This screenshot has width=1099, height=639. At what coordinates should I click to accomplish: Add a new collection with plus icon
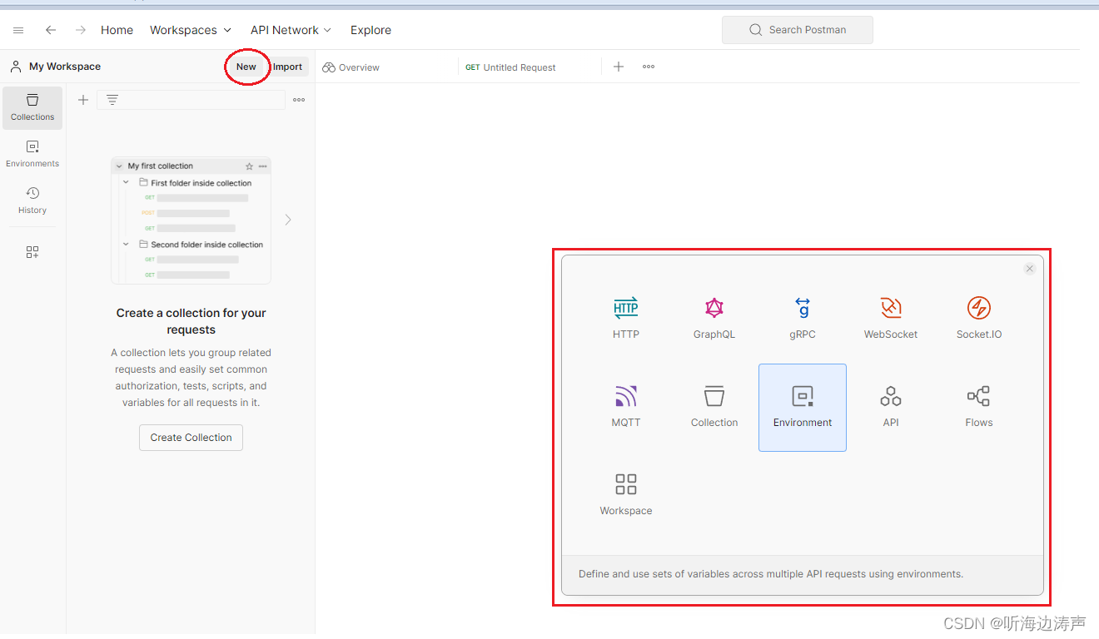(83, 100)
